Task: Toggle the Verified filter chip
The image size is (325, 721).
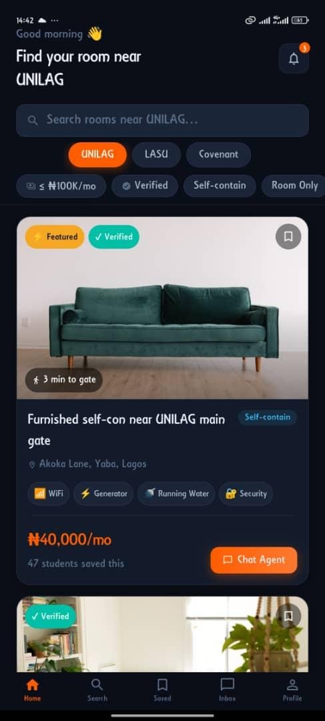Action: [145, 186]
